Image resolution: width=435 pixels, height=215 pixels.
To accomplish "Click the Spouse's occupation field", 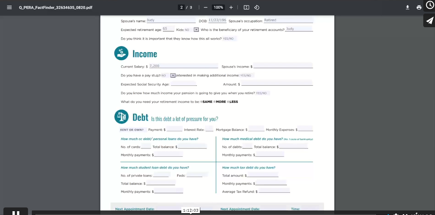I will coord(288,20).
